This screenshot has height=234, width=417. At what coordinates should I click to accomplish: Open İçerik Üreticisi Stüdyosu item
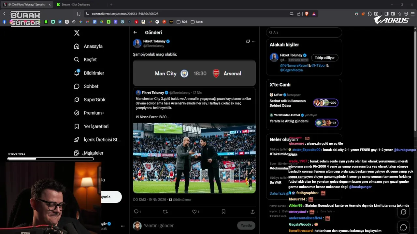pos(97,139)
